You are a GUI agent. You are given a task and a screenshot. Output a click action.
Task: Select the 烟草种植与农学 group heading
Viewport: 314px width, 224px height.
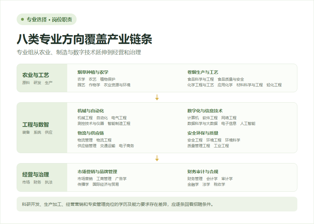pyautogui.click(x=93, y=72)
